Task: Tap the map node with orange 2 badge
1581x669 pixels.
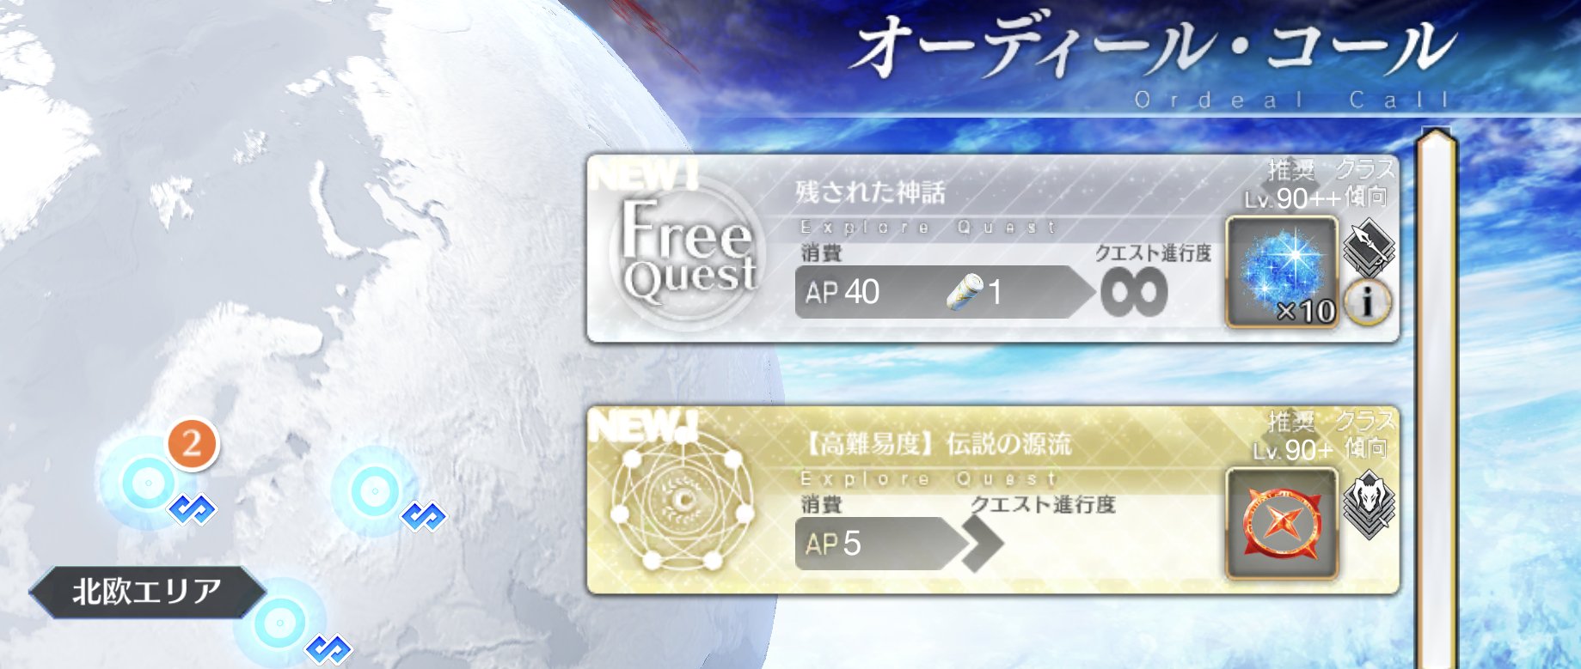Action: [147, 484]
